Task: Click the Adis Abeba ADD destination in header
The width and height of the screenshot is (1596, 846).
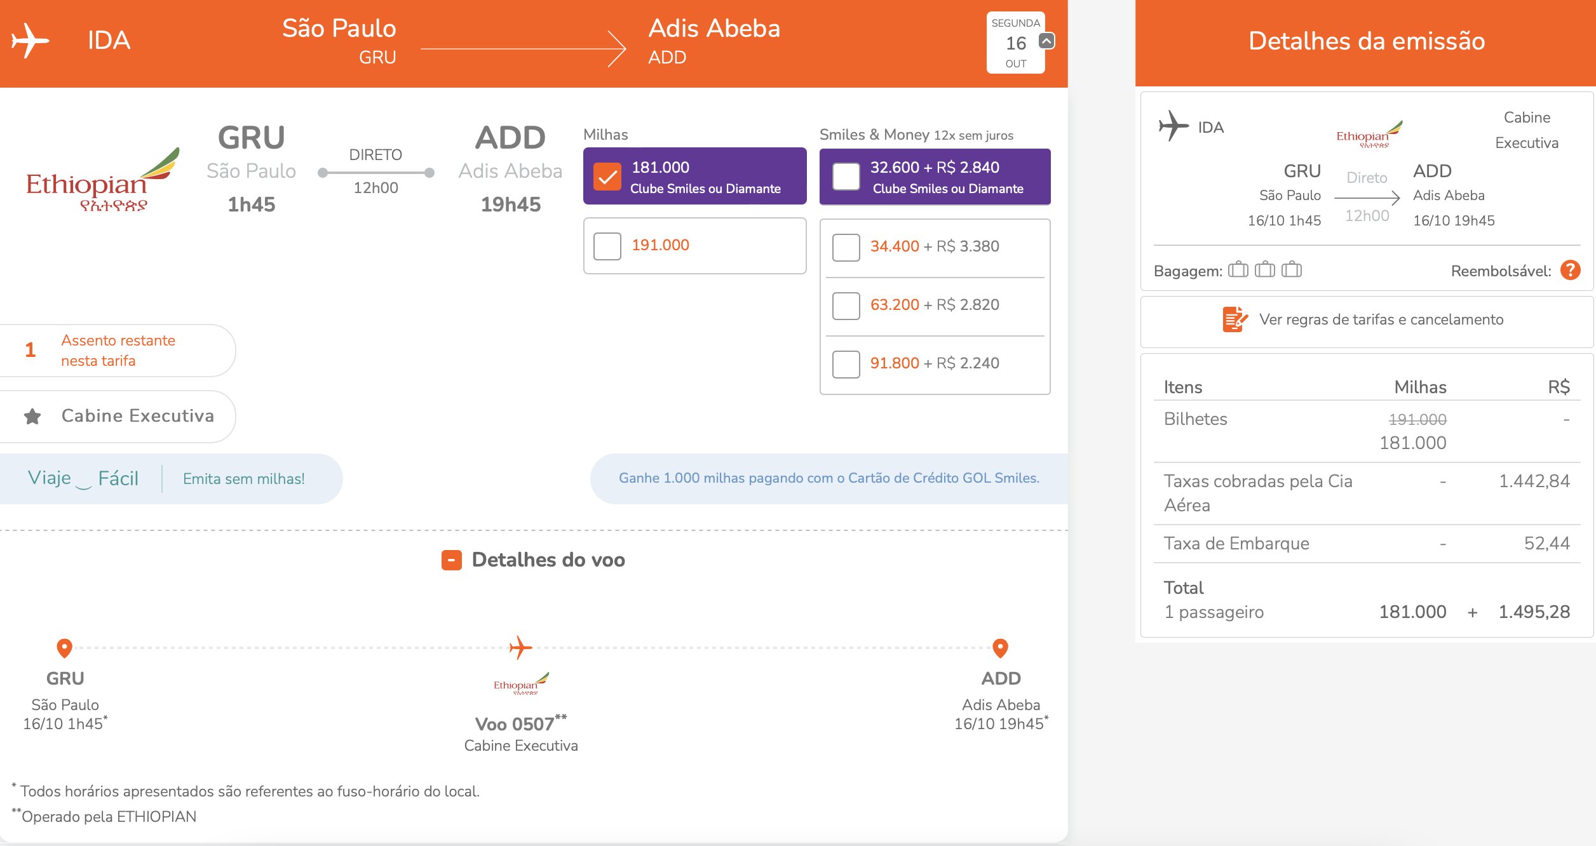Action: click(x=714, y=41)
